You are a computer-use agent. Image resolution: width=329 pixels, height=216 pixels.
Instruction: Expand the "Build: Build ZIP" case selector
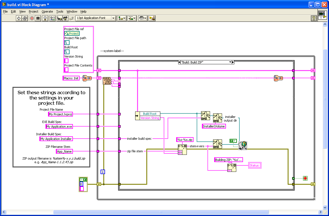(230, 62)
